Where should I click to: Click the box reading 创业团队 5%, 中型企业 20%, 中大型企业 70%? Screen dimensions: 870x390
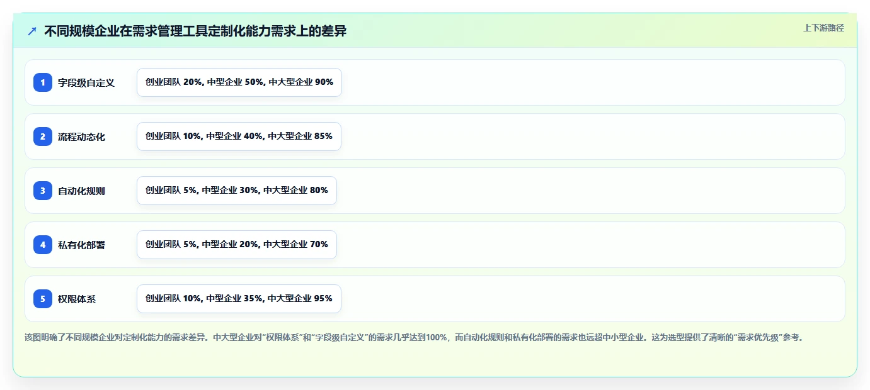click(237, 245)
